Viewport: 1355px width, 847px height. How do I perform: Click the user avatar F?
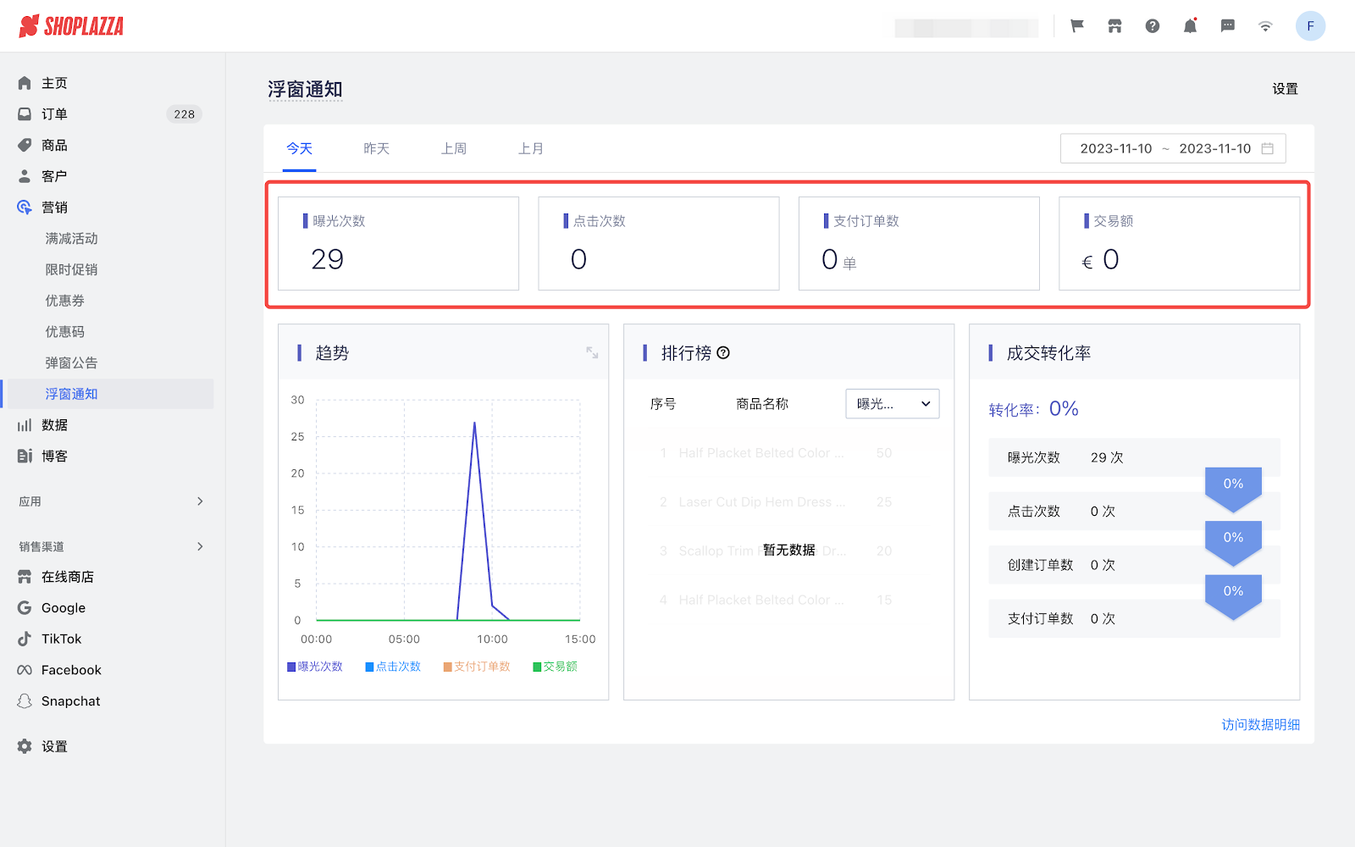point(1310,26)
